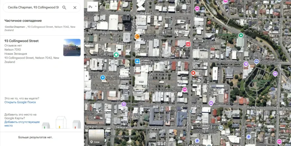This screenshot has height=146, width=291.
Task: Click the Suter Art Gallery purple marker
Action: (x=246, y=64)
